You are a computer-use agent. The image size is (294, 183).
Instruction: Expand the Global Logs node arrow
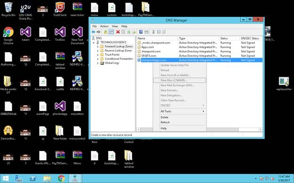[98, 63]
